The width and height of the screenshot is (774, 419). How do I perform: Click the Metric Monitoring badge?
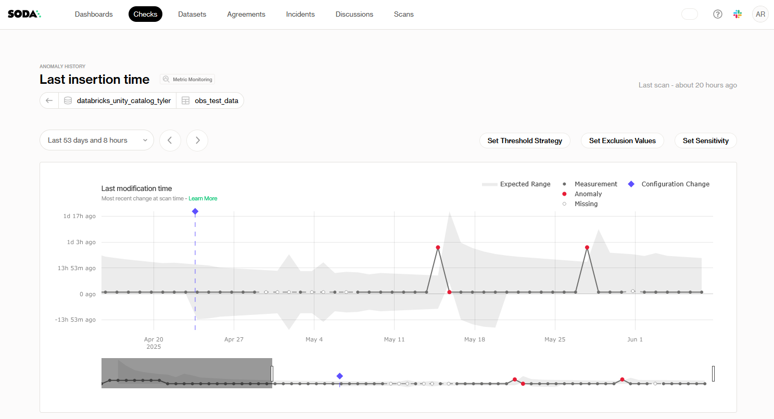(187, 79)
